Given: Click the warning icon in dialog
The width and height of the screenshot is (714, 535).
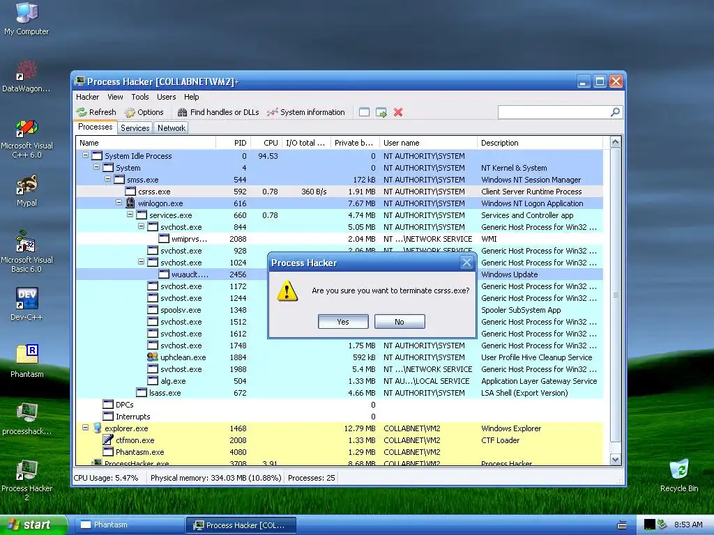Looking at the screenshot, I should point(287,290).
